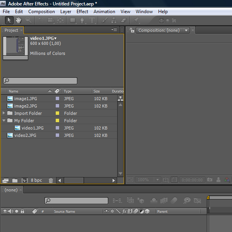Click image1.JPG lavender label swatch
Image resolution: width=232 pixels, height=232 pixels.
coord(57,99)
